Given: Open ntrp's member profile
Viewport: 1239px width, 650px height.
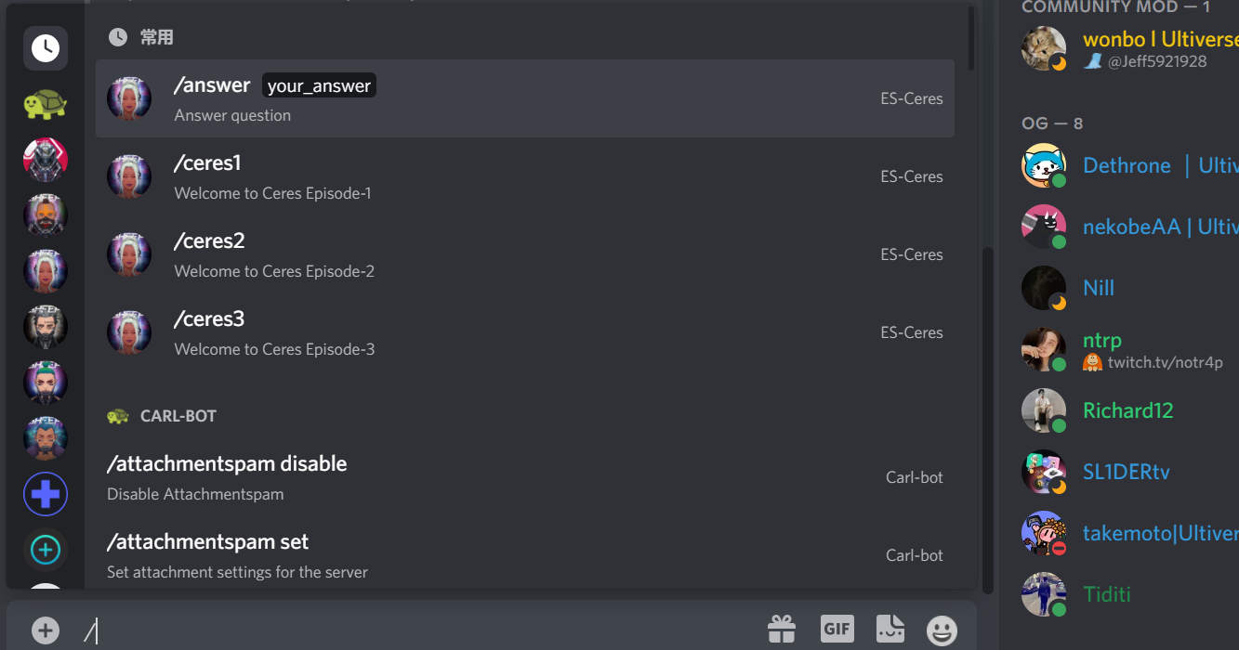Looking at the screenshot, I should [x=1102, y=340].
